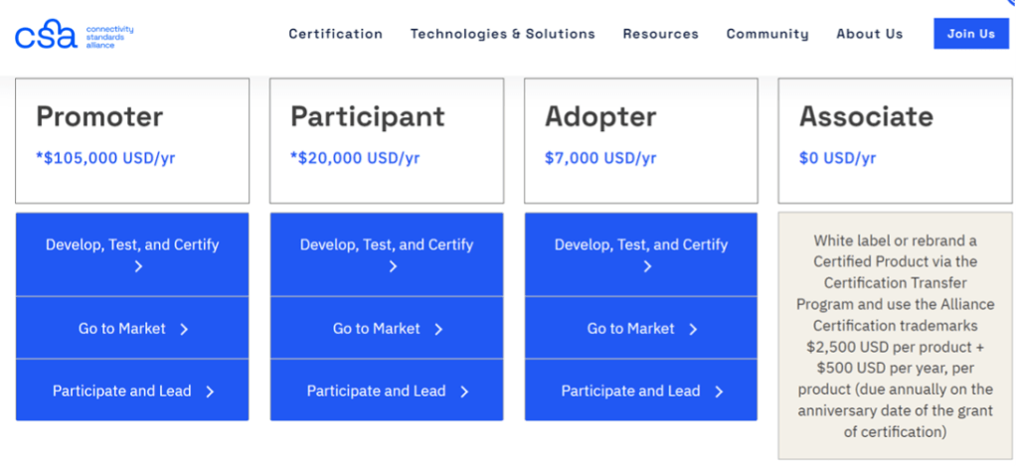Open the Certification menu
1017x467 pixels.
point(335,34)
